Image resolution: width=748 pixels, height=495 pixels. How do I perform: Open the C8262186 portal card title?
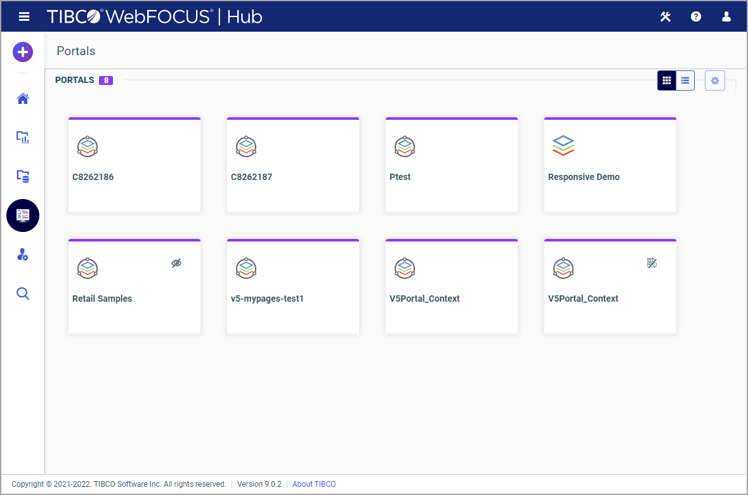coord(93,177)
